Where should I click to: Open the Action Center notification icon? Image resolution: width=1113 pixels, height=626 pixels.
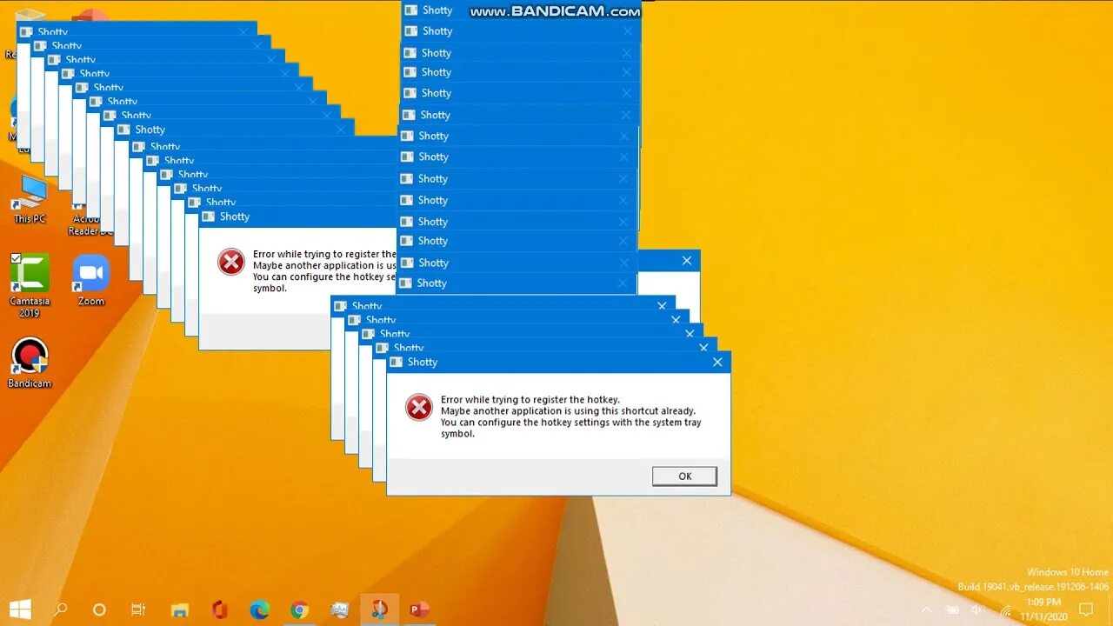(1085, 609)
